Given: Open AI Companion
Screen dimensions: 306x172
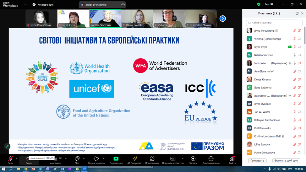Looking at the screenshot, I should (x=135, y=160).
